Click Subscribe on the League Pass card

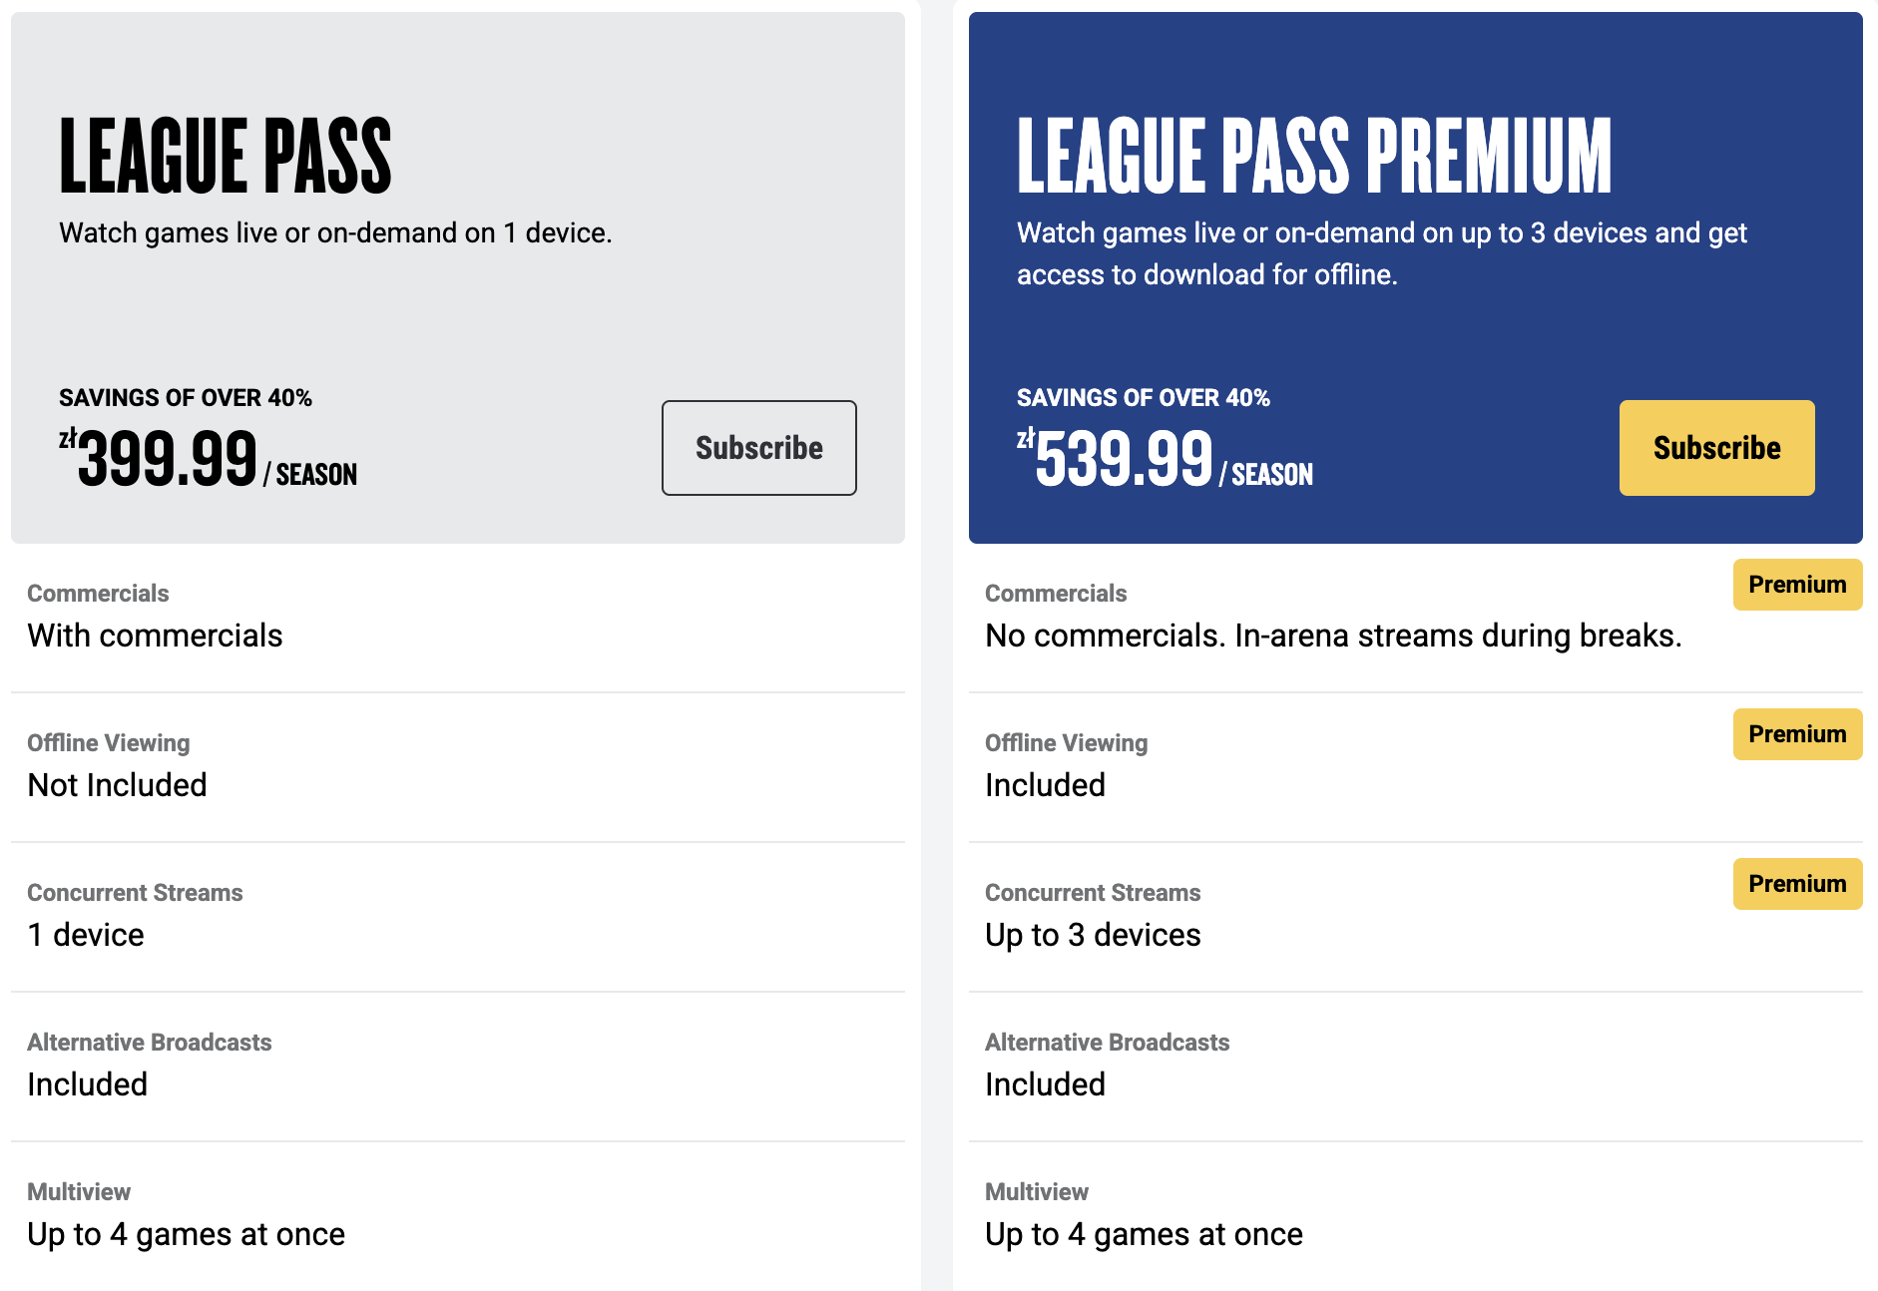click(758, 448)
